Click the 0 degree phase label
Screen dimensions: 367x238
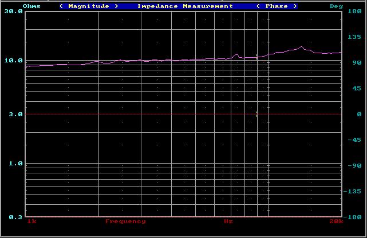coord(360,114)
